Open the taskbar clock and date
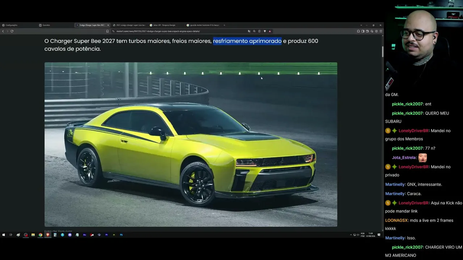 pos(370,235)
